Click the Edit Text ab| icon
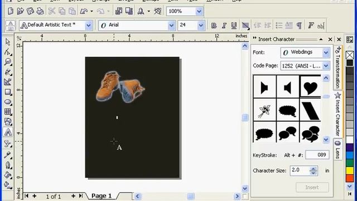The height and width of the screenshot is (201, 357). (x=321, y=26)
